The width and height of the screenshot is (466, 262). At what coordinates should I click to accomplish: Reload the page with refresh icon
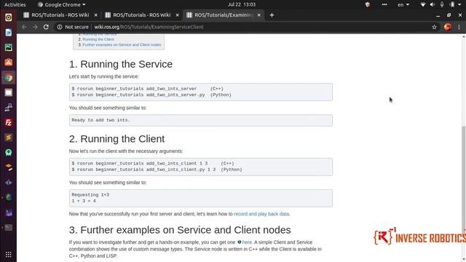point(46,27)
